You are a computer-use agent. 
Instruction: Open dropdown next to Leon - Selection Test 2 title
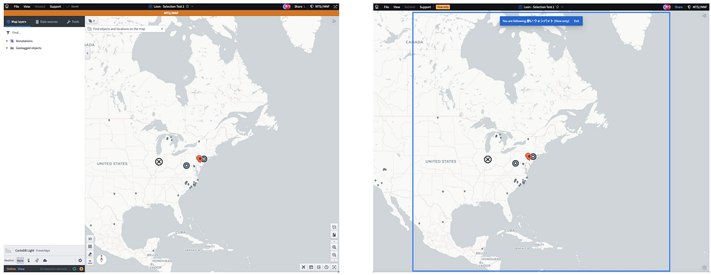point(192,7)
